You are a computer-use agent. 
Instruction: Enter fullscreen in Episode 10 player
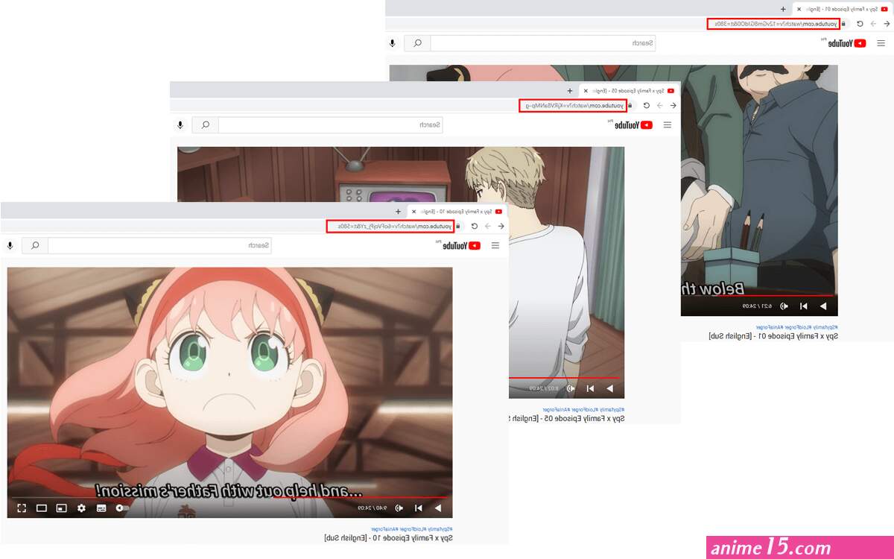point(22,508)
